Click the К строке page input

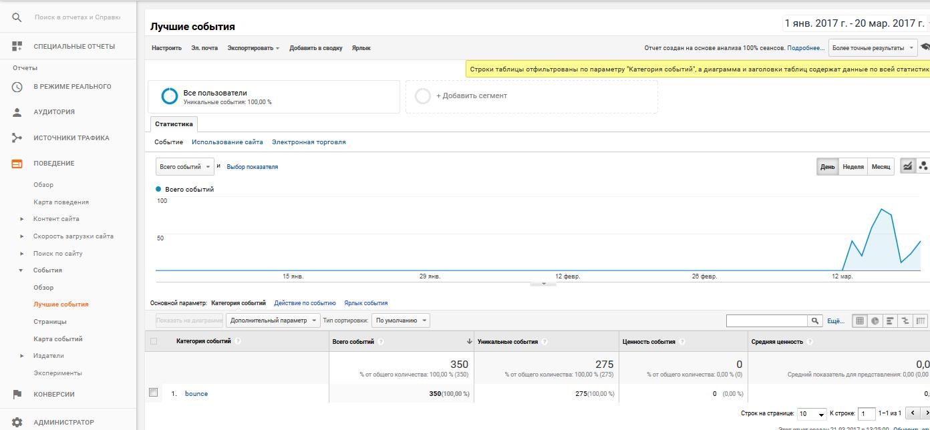point(867,414)
